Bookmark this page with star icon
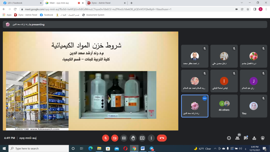270x152 pixels. (248, 9)
